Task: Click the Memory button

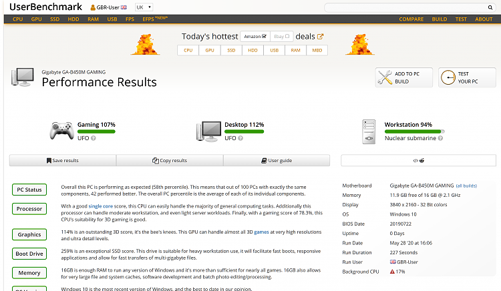Action: 29,273
